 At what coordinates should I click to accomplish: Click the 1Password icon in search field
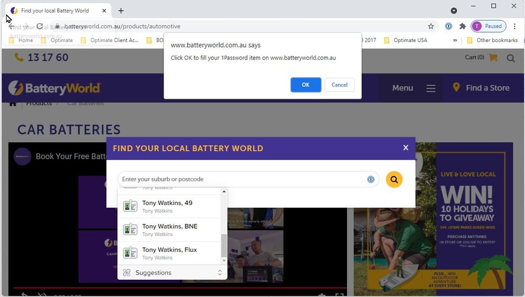370,179
